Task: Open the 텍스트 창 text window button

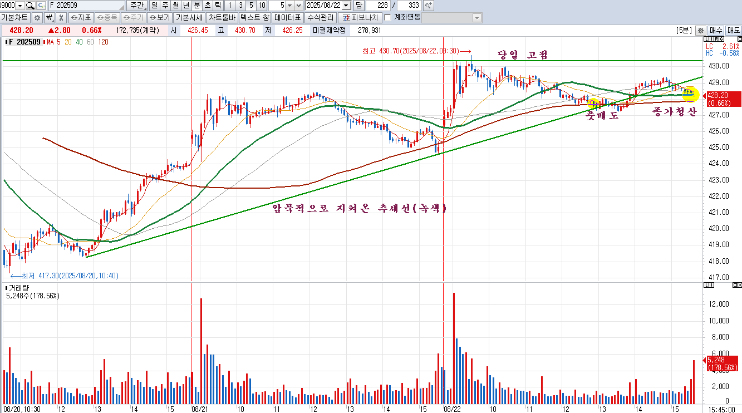Action: click(255, 18)
